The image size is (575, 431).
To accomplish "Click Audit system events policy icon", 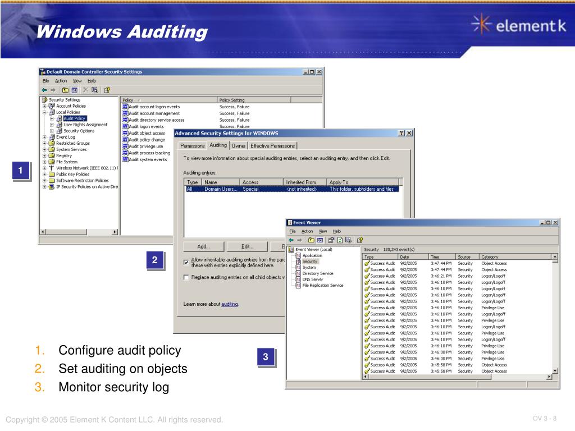I will coord(125,159).
